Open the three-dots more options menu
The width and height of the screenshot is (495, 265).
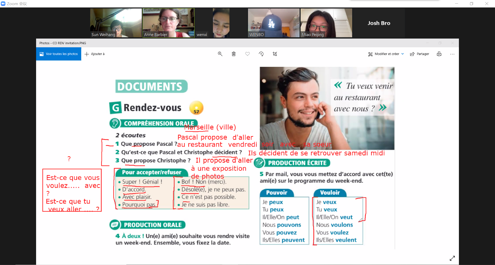tap(452, 54)
